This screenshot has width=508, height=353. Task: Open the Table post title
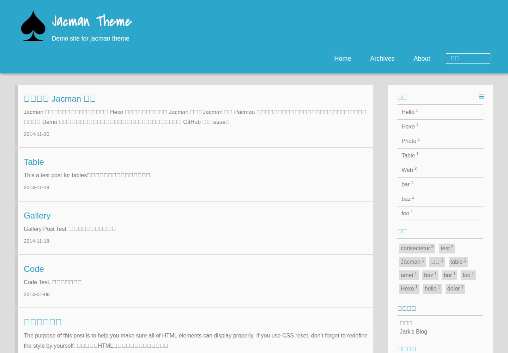click(x=34, y=162)
